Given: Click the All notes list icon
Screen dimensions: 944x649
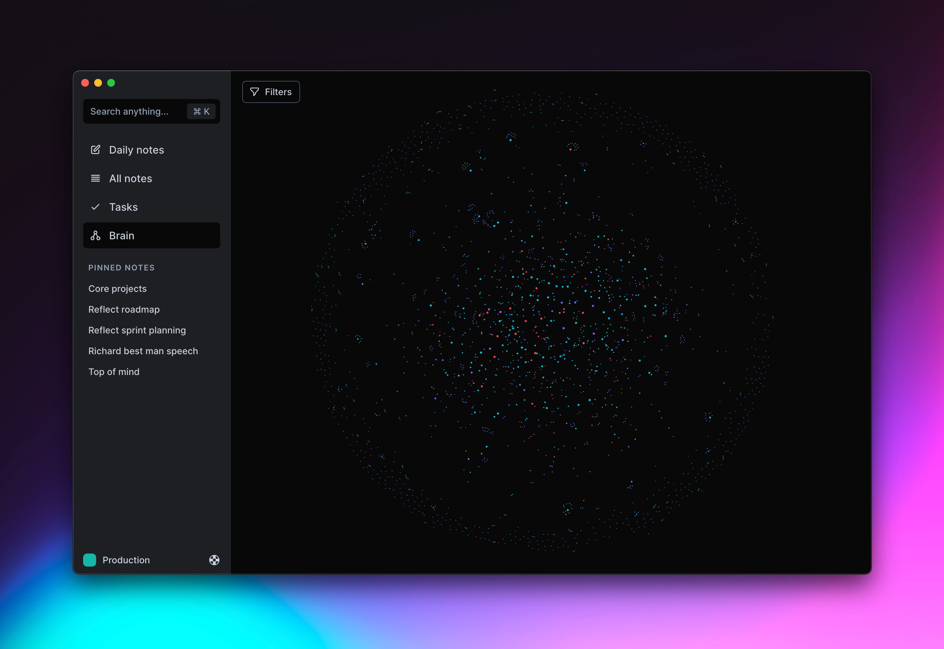Looking at the screenshot, I should [x=95, y=179].
